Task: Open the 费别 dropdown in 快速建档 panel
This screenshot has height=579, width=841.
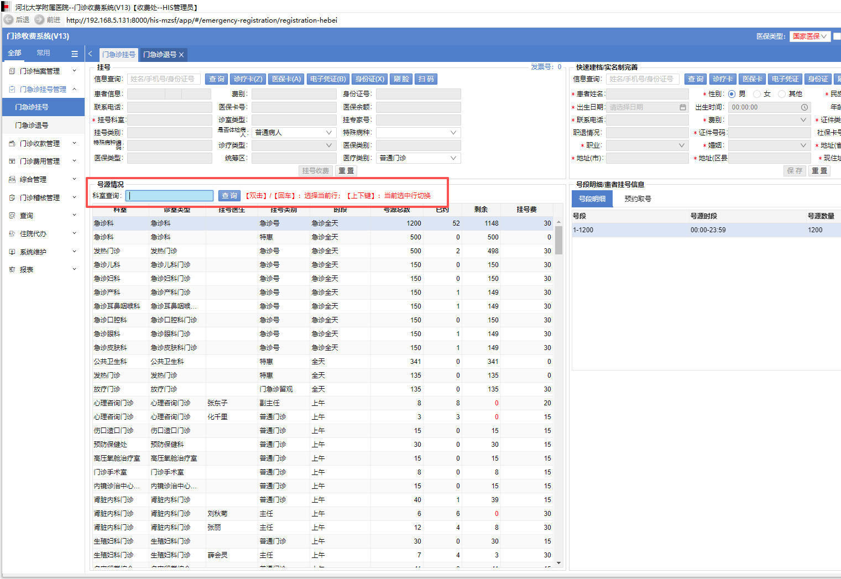Action: (x=769, y=120)
